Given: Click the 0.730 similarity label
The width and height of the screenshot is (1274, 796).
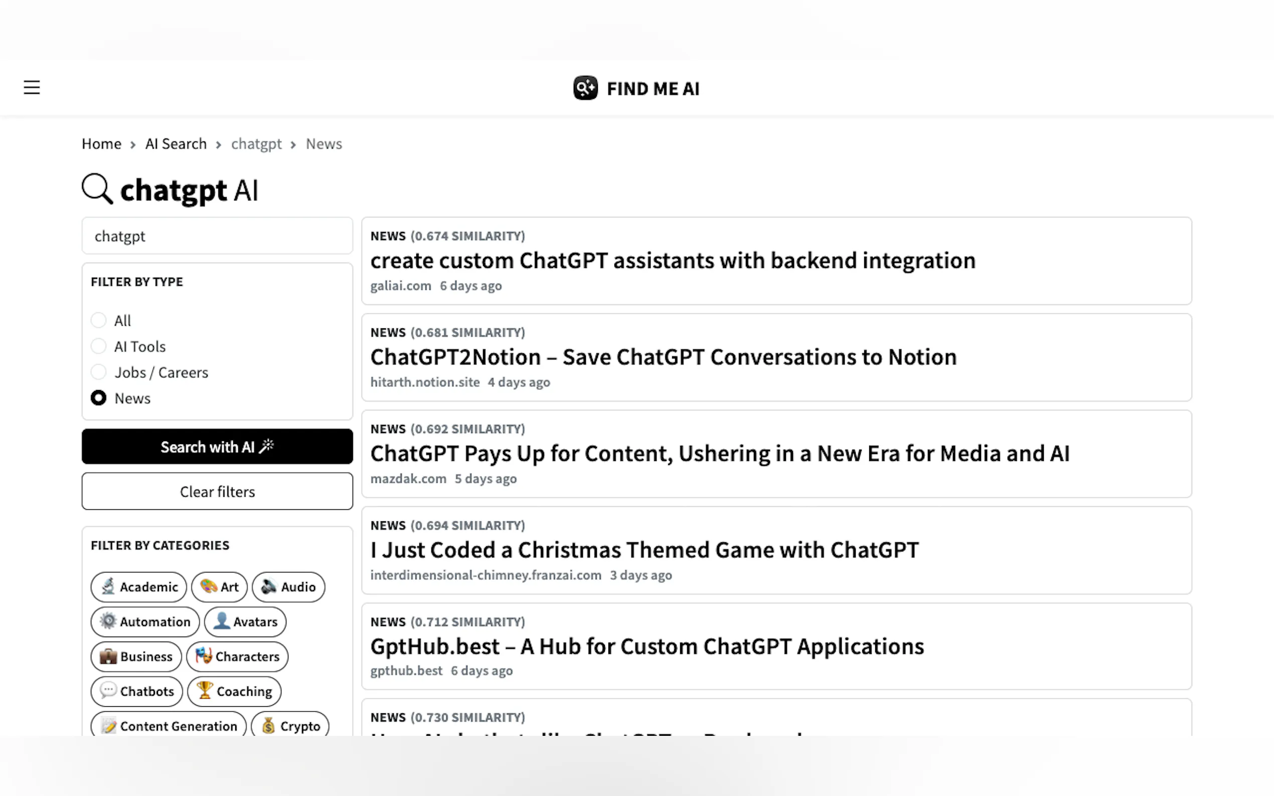Looking at the screenshot, I should [x=467, y=717].
